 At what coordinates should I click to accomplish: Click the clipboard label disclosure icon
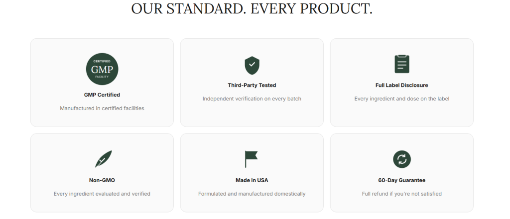tap(401, 64)
